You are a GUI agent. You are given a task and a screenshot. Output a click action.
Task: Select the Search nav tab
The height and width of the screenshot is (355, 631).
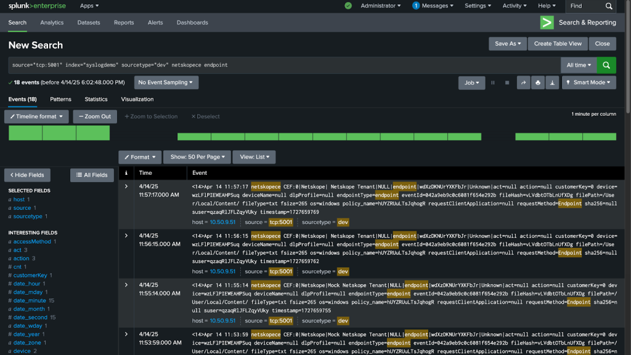(17, 23)
